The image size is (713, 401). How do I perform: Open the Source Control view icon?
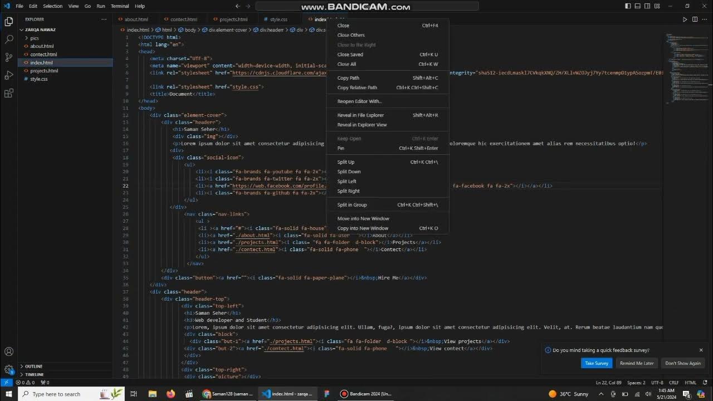8,57
